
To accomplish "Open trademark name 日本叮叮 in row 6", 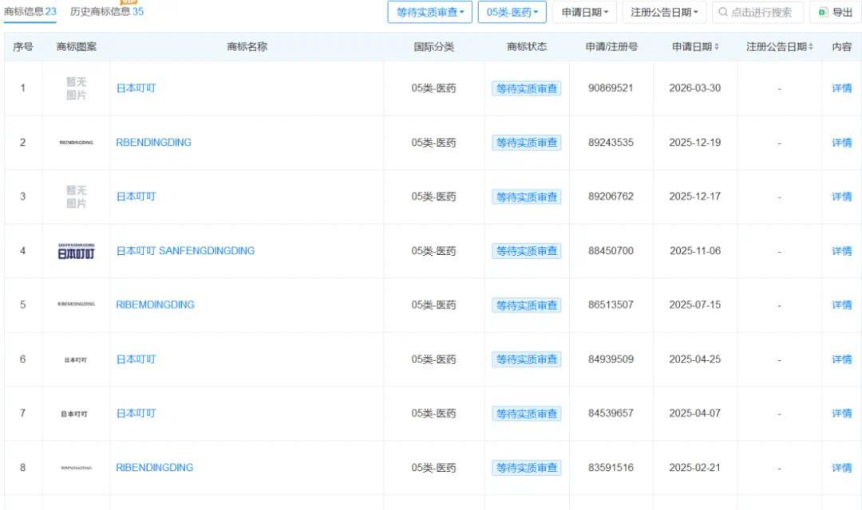I will [136, 359].
